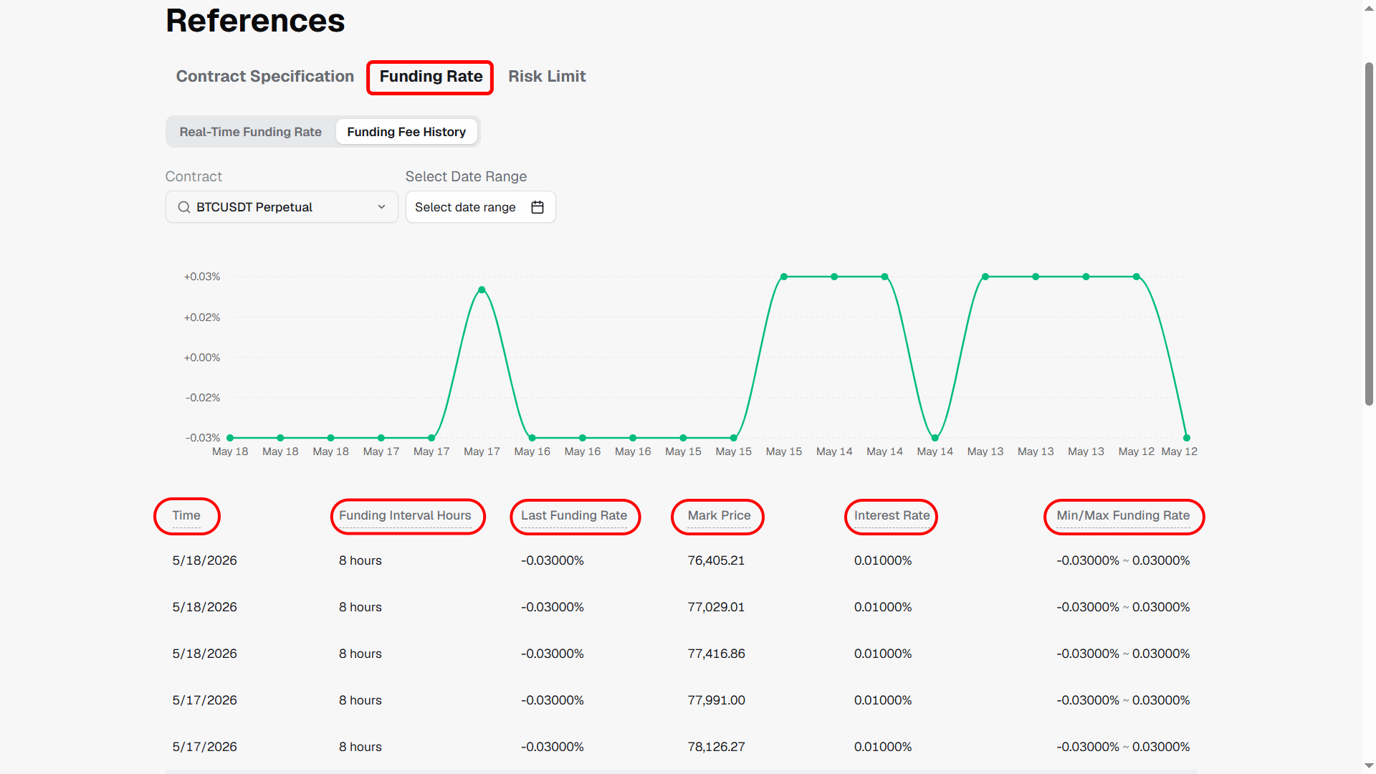Click the Interest Rate column header
This screenshot has width=1376, height=774.
[892, 515]
